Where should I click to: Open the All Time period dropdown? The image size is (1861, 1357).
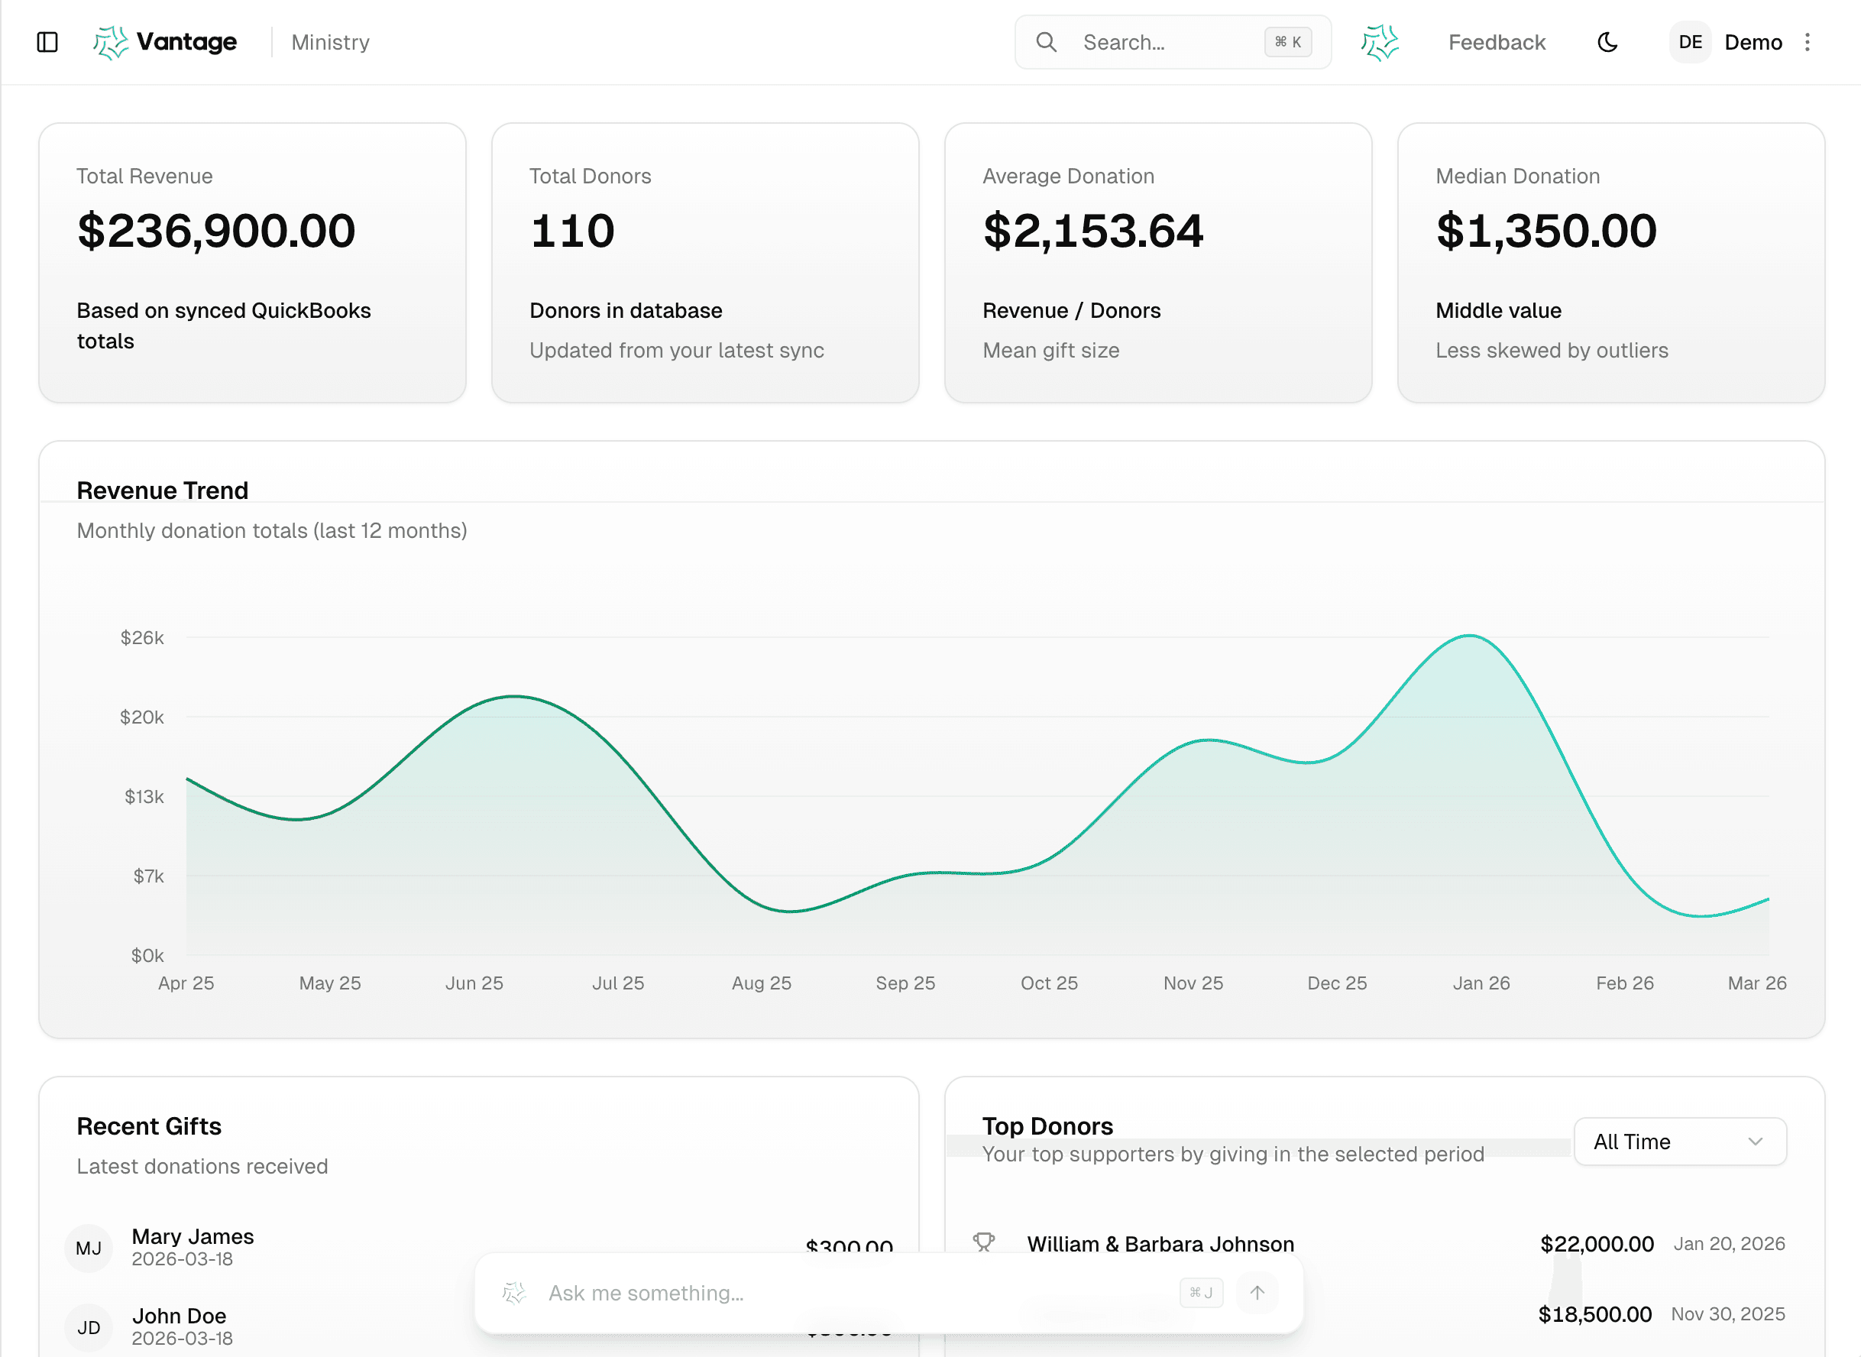(1679, 1141)
